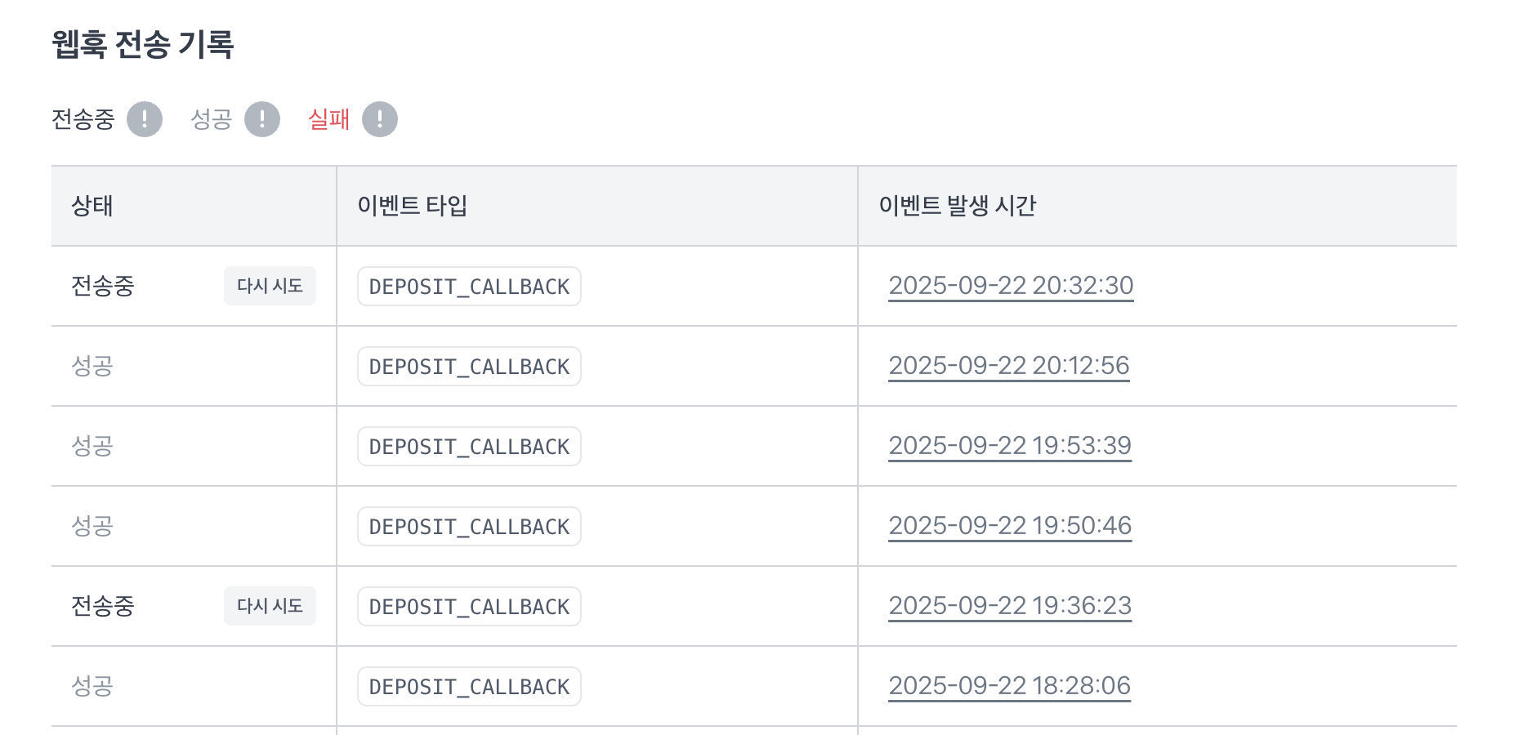Click DEPOSIT_CALLBACK tag for the 19:50:46 event
The image size is (1523, 735).
pyautogui.click(x=469, y=526)
